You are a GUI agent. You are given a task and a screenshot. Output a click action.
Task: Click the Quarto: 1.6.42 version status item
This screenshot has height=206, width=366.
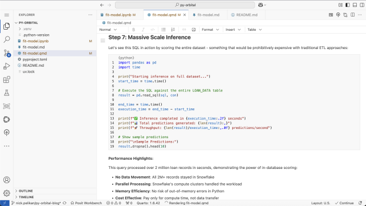point(148,203)
